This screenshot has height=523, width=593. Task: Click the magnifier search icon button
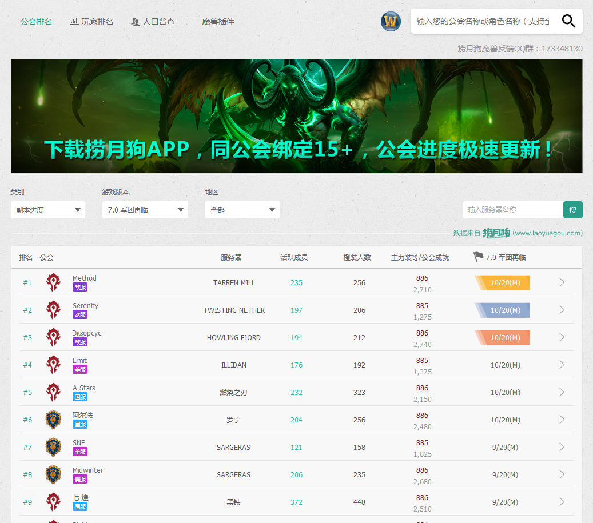tap(568, 21)
